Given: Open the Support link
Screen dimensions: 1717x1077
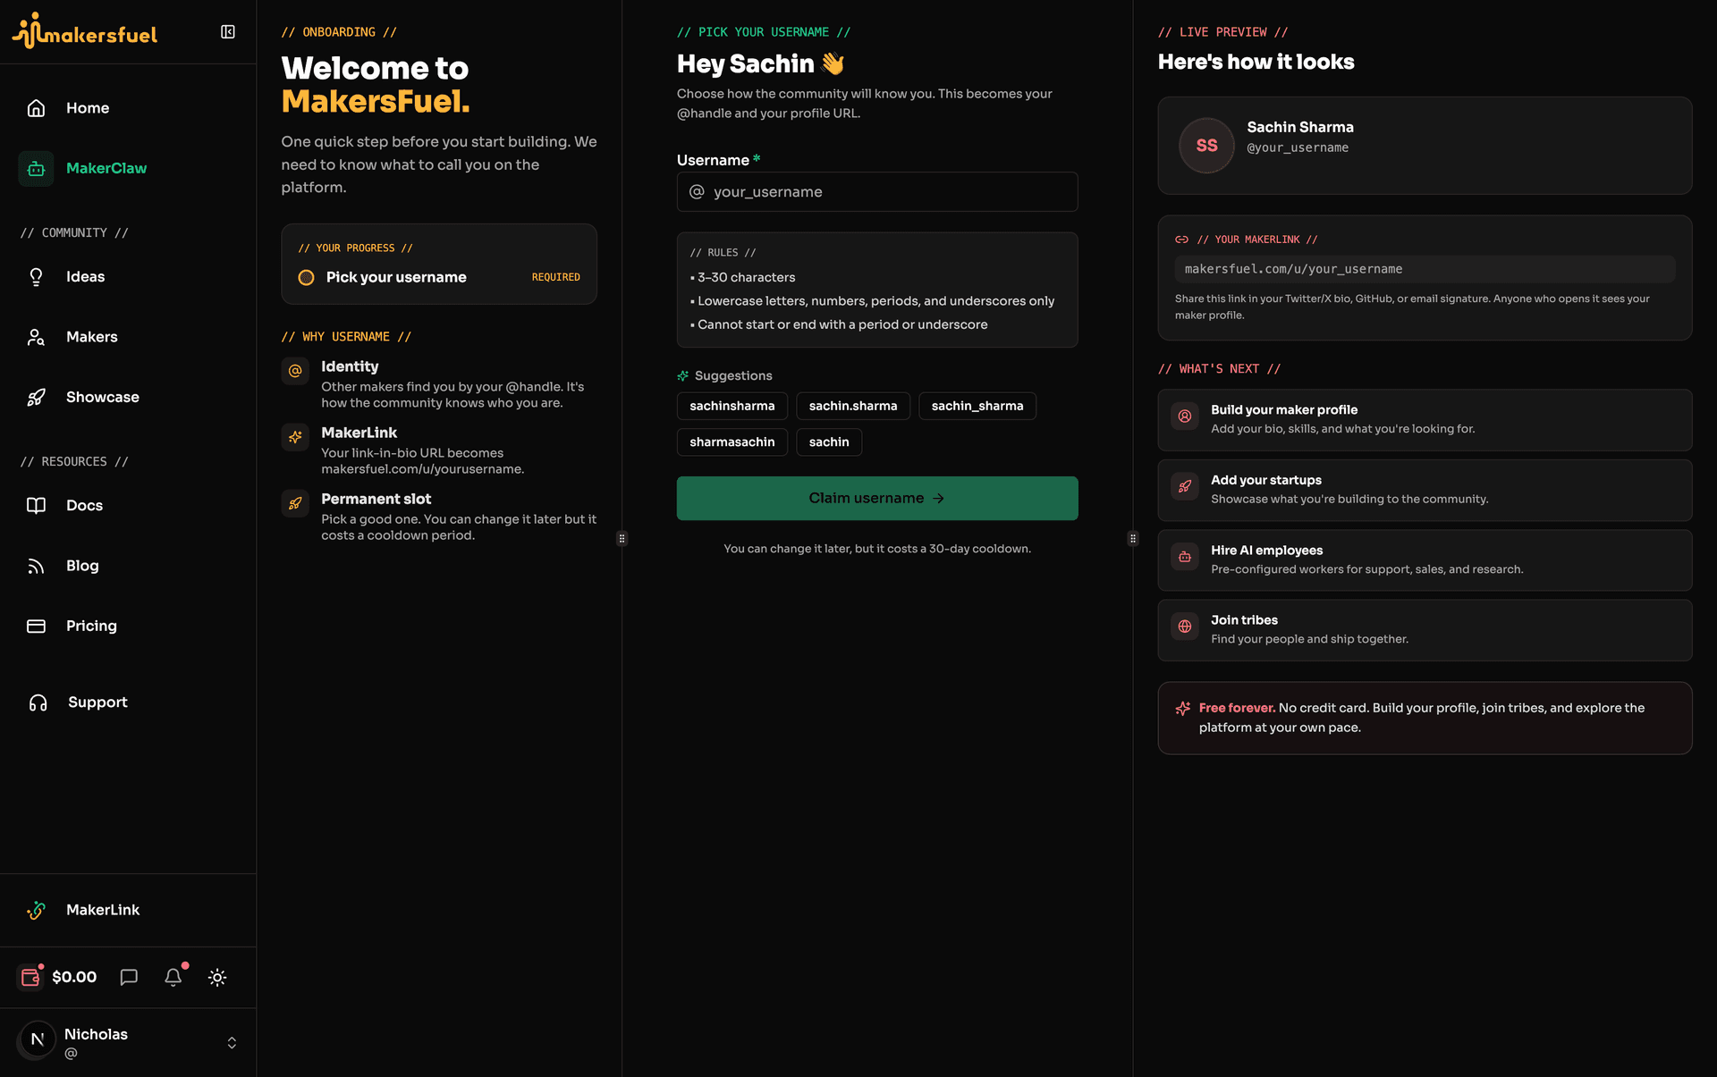Looking at the screenshot, I should [97, 703].
